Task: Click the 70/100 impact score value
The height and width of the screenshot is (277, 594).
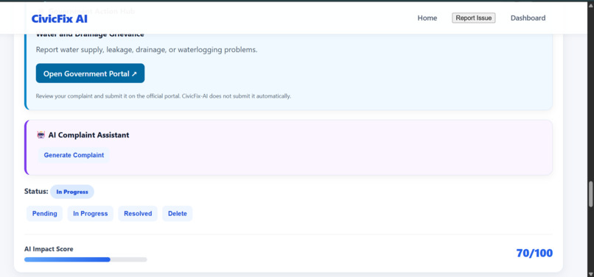Action: [534, 253]
